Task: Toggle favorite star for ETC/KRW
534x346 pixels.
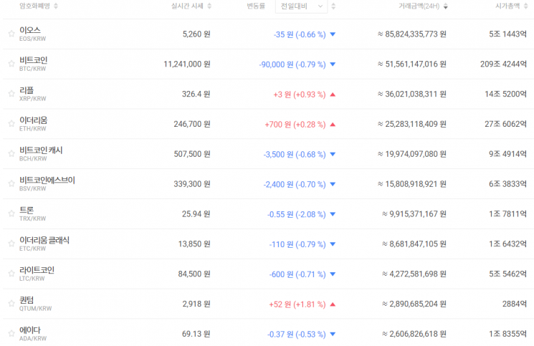Action: point(11,244)
